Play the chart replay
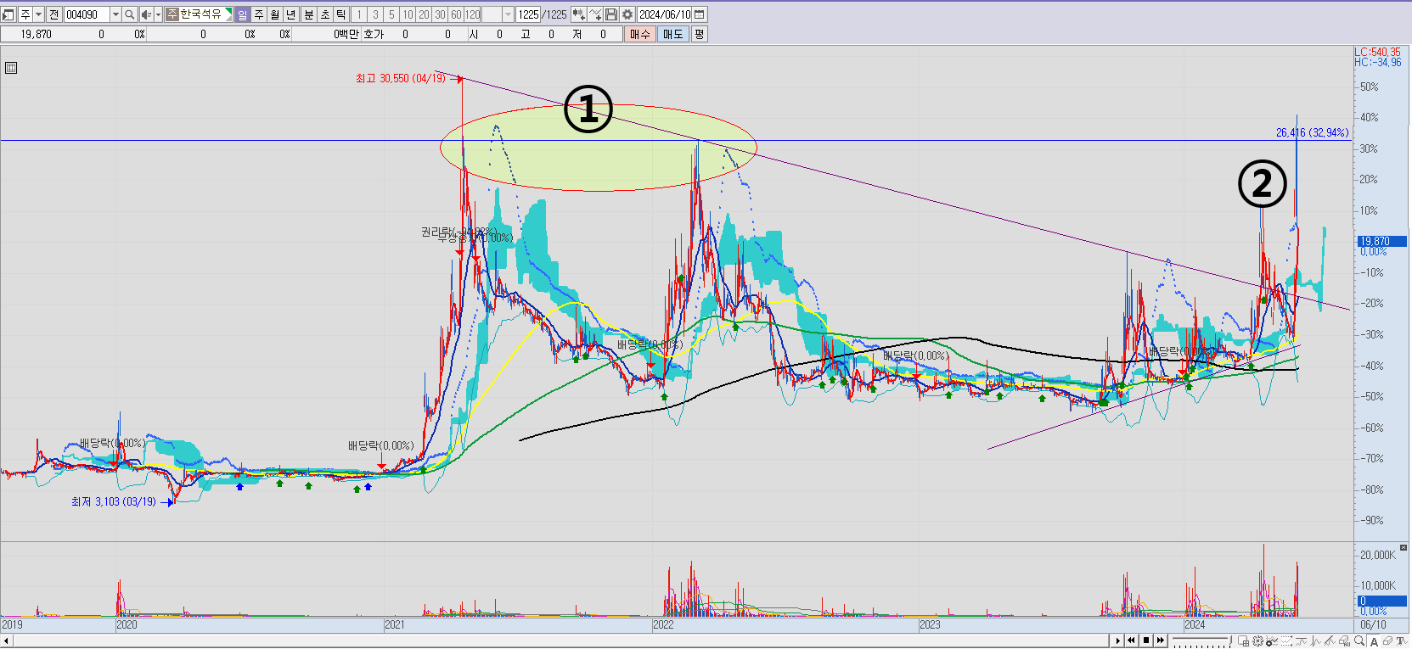 point(1117,641)
